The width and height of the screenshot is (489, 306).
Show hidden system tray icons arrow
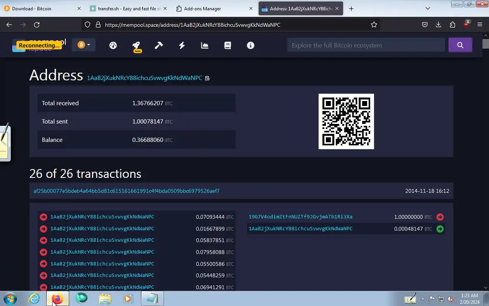point(423,299)
